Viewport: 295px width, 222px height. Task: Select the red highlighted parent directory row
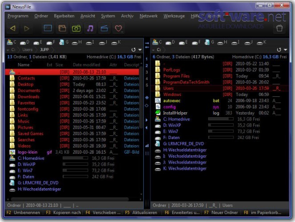[x=73, y=72]
